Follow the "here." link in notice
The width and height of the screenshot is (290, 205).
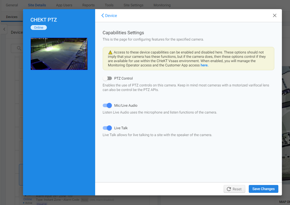tap(204, 65)
